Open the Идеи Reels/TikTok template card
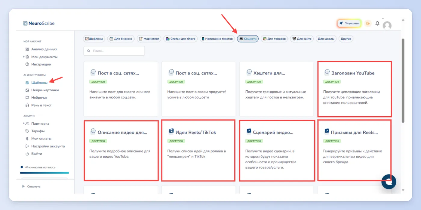421x210 pixels. [198, 151]
